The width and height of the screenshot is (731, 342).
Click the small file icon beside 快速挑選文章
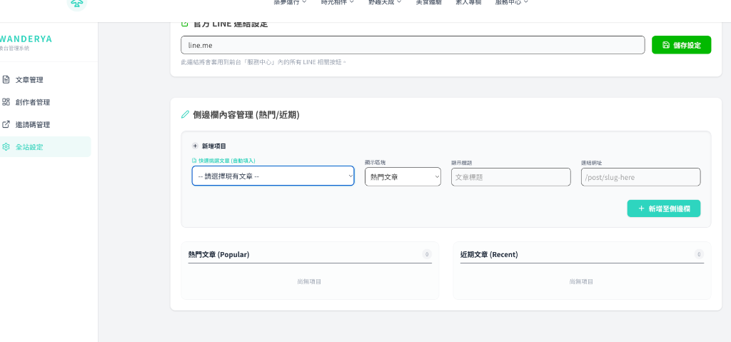[x=194, y=161]
